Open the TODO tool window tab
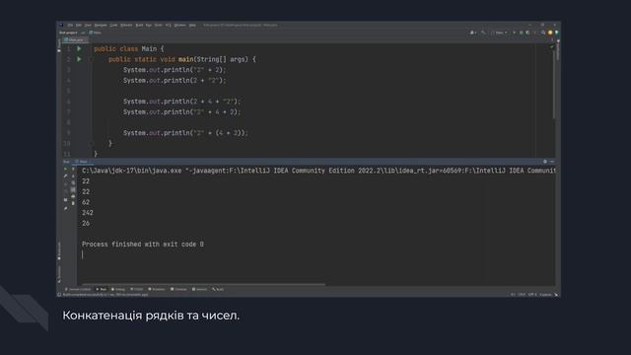Image resolution: width=631 pixels, height=355 pixels. tap(136, 289)
